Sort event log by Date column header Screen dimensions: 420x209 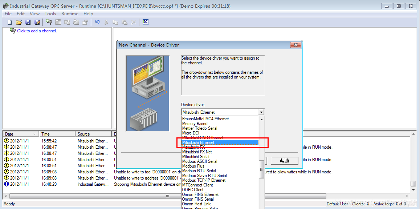(21, 134)
